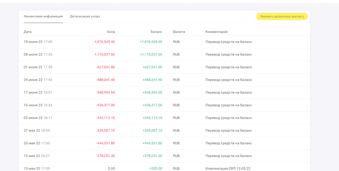Click balance value +378,251.30
This screenshot has width=339, height=171.
(152, 156)
